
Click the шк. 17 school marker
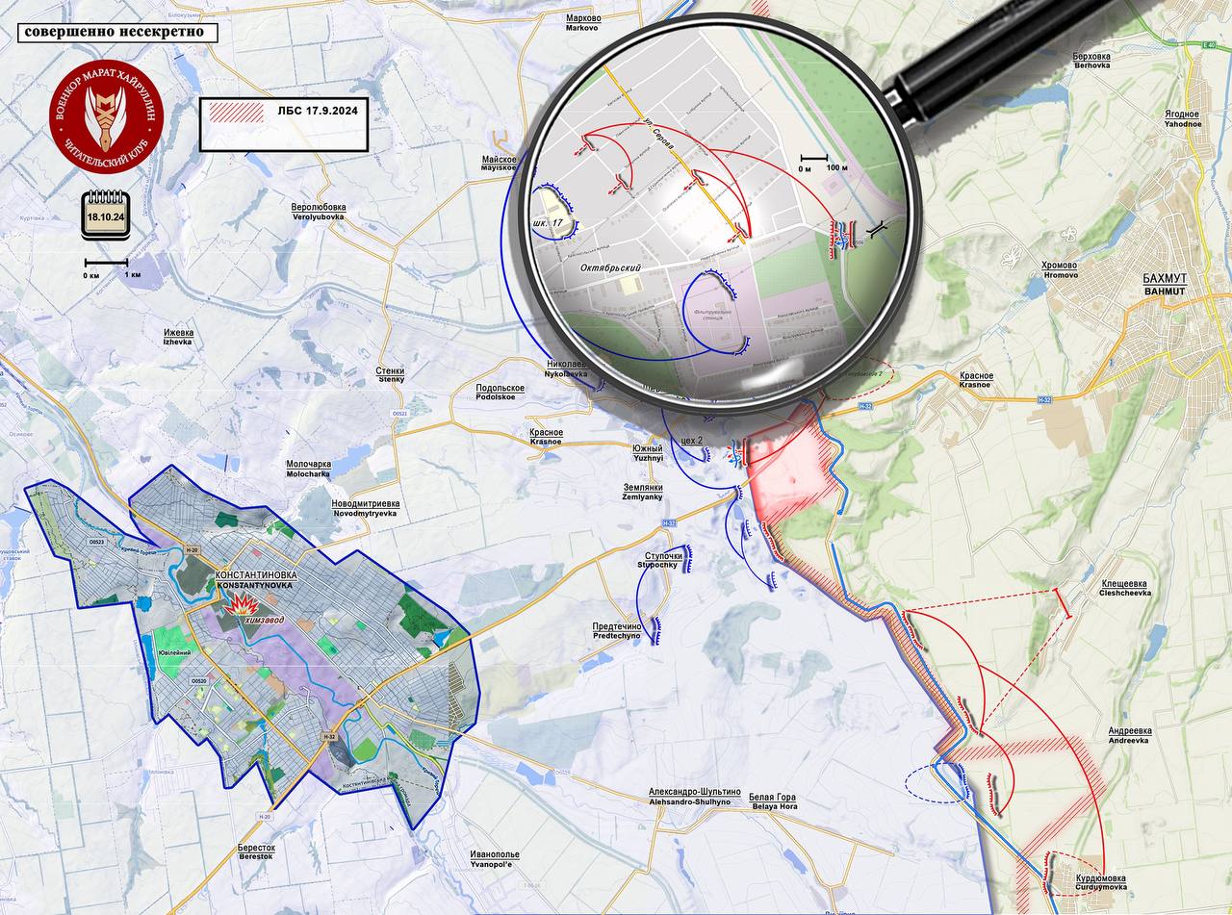click(552, 222)
